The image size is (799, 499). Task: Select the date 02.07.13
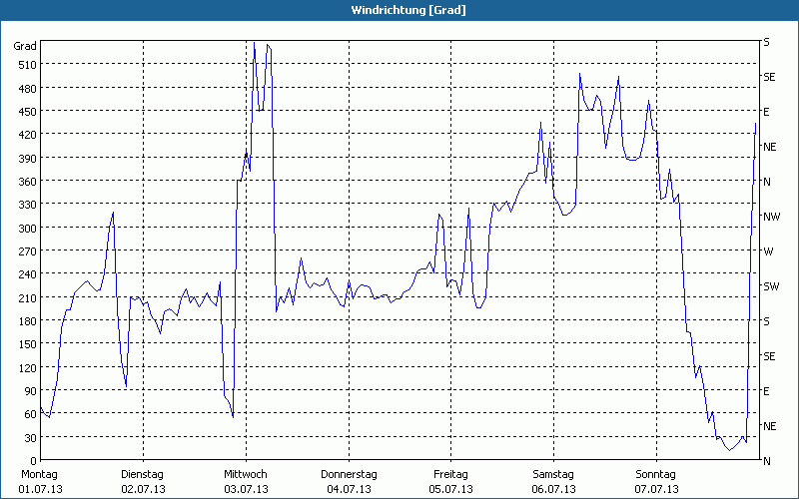(143, 489)
